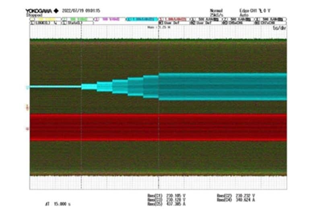Click the ΔT 15.000 s cursor readout
Screen dimensions: 322x219
58,204
